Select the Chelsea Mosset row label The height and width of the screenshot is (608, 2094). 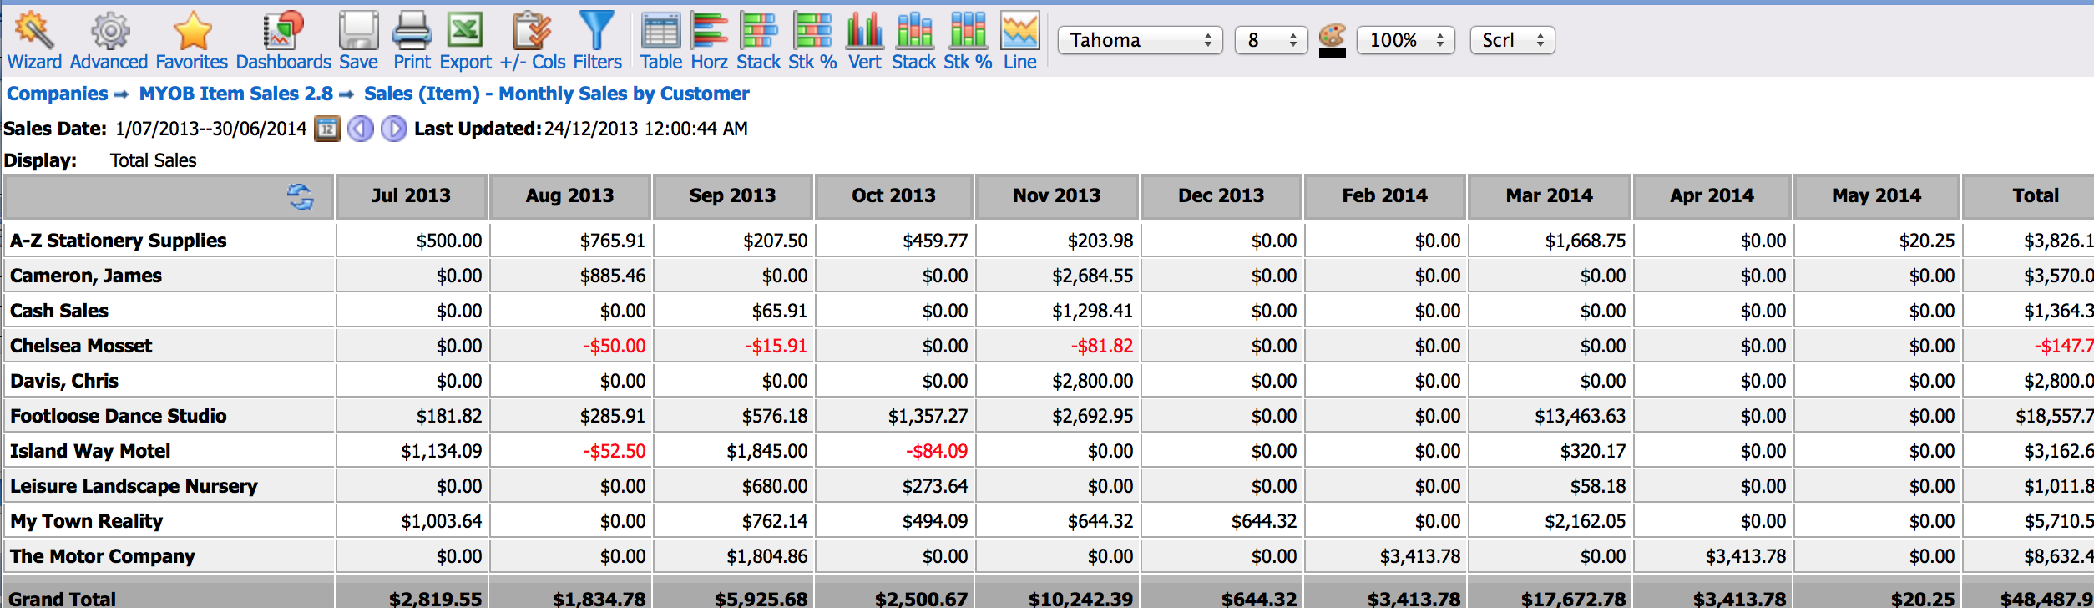81,346
